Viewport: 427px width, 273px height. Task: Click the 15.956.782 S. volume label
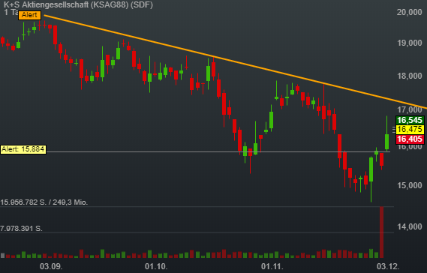(x=44, y=202)
